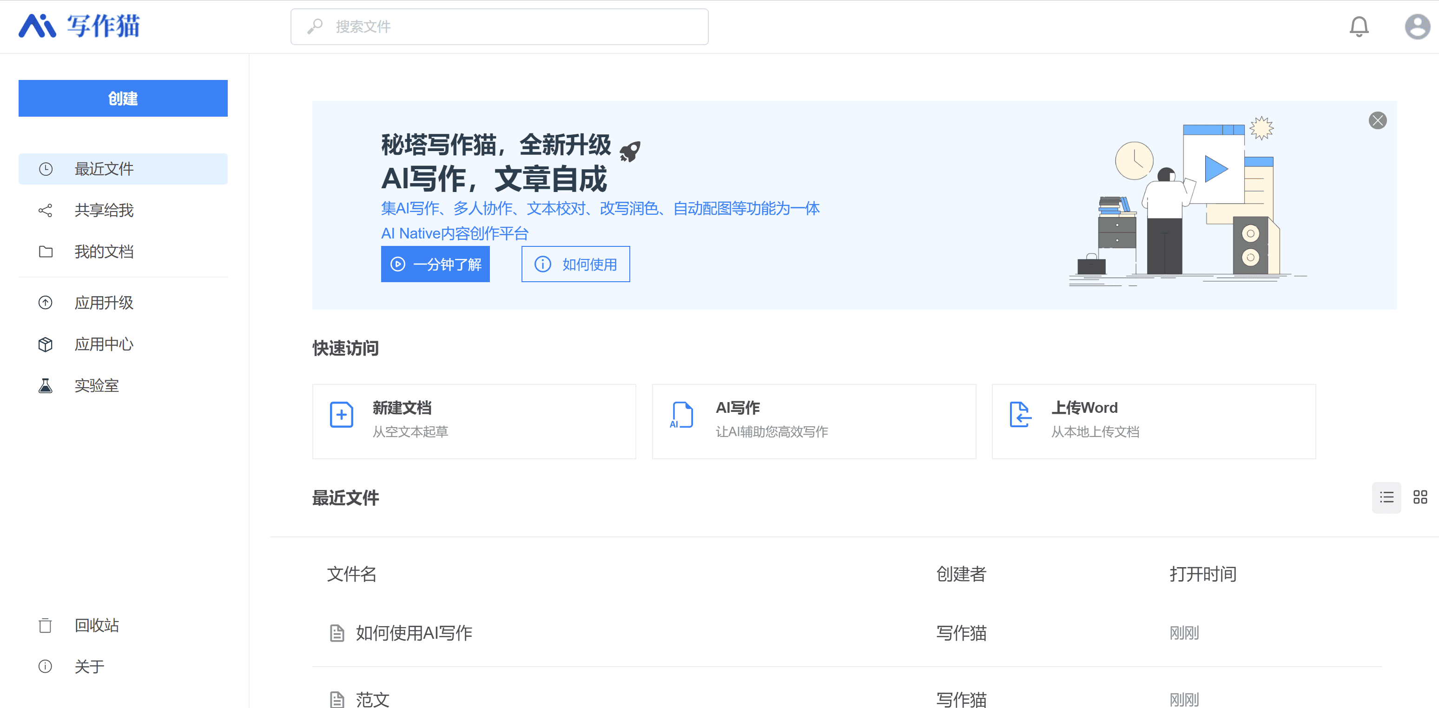Start the AI写作 quick access card
This screenshot has height=708, width=1439.
point(813,421)
